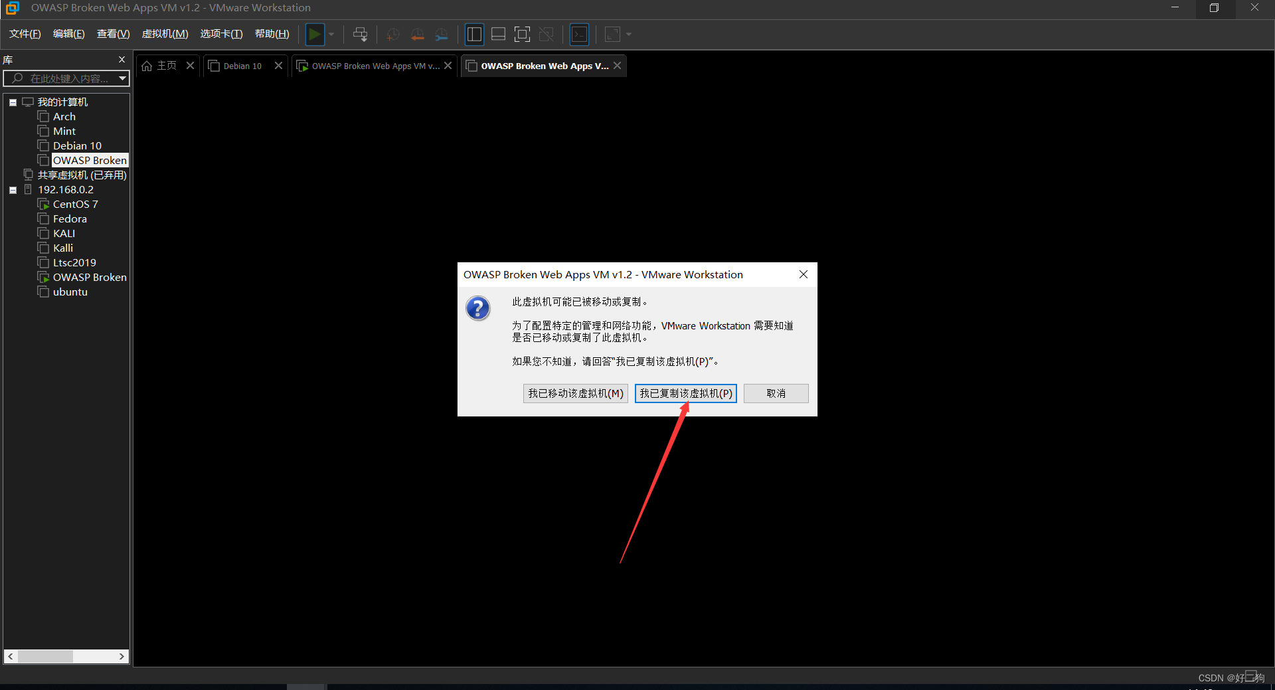
Task: Select Kalli virtual machine
Action: 63,248
